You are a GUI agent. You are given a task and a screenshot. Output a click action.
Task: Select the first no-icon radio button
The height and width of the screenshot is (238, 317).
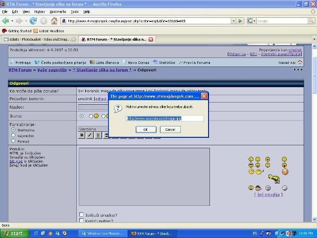click(x=82, y=116)
